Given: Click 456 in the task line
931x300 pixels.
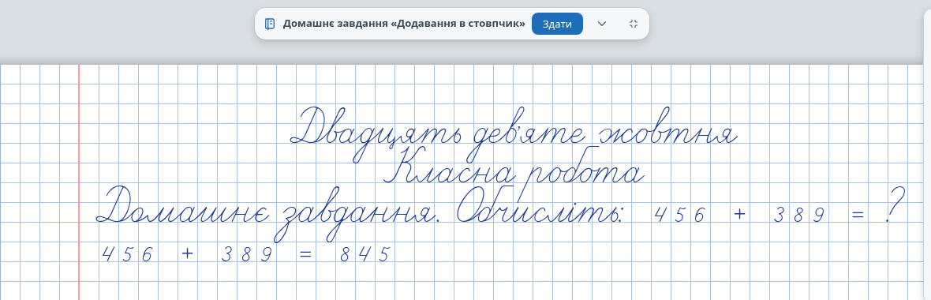Looking at the screenshot, I should [x=679, y=215].
